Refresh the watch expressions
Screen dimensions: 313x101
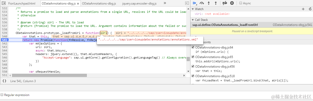pyautogui.click(x=310, y=9)
